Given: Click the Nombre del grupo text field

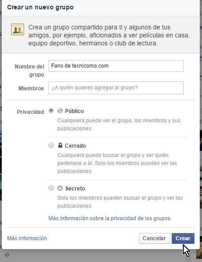Looking at the screenshot, I should point(116,66).
